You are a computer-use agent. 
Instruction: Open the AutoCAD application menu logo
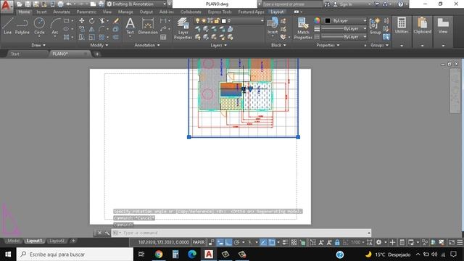point(7,6)
